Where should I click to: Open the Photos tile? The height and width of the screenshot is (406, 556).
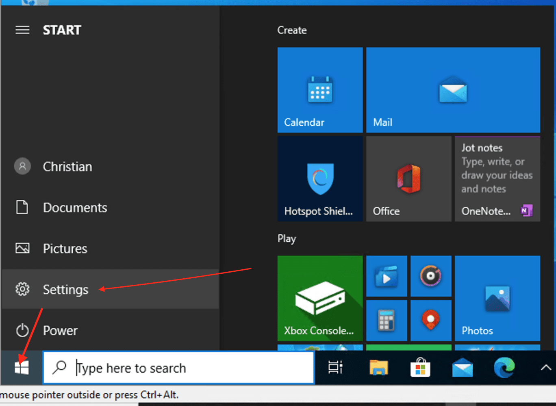pyautogui.click(x=497, y=298)
